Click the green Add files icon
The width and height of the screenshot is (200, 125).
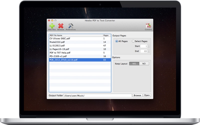(52, 26)
